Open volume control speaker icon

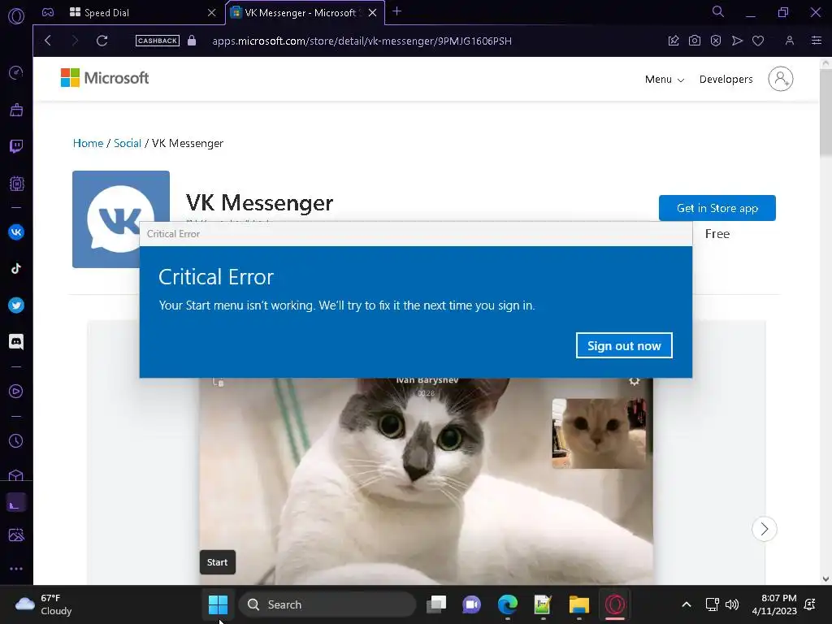click(x=732, y=604)
